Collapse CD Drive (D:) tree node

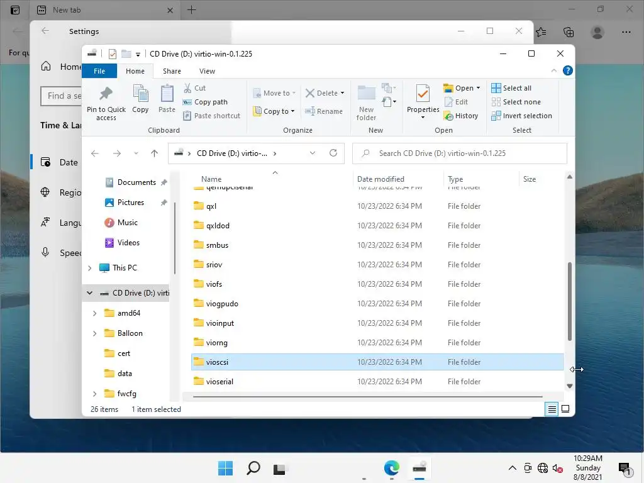click(x=89, y=293)
